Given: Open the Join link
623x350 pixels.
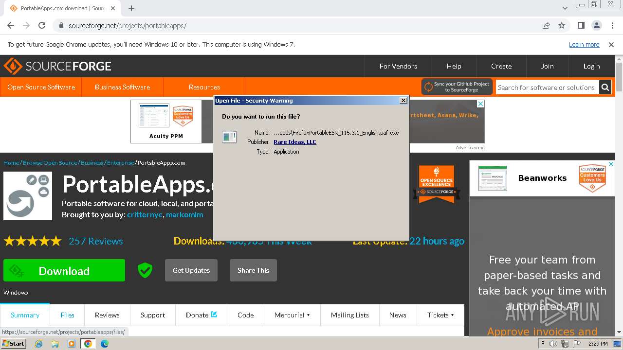Looking at the screenshot, I should coord(548,66).
